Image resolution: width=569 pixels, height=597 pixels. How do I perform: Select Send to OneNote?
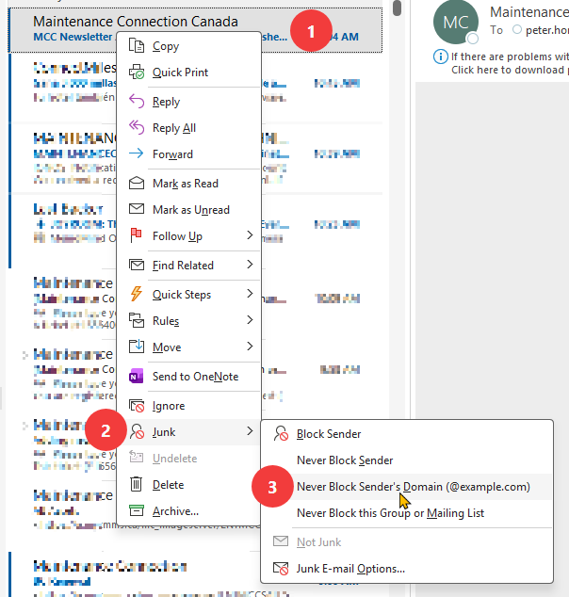[189, 376]
